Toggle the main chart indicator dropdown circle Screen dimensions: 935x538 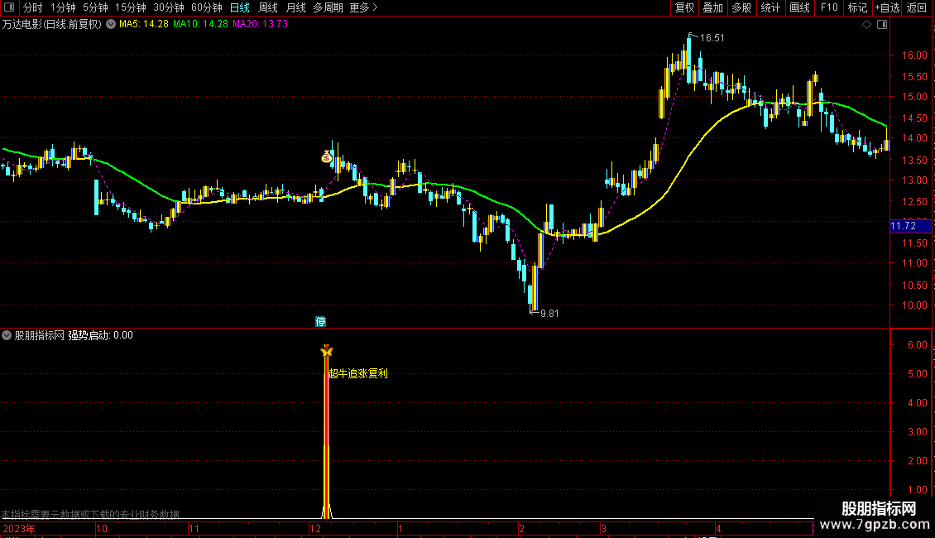111,24
